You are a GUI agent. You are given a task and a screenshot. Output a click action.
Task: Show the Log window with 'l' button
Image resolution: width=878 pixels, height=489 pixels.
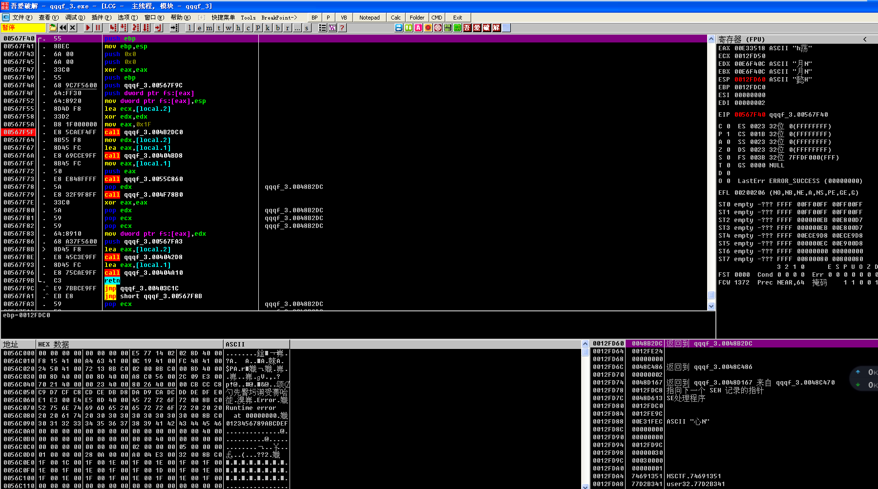pos(190,28)
